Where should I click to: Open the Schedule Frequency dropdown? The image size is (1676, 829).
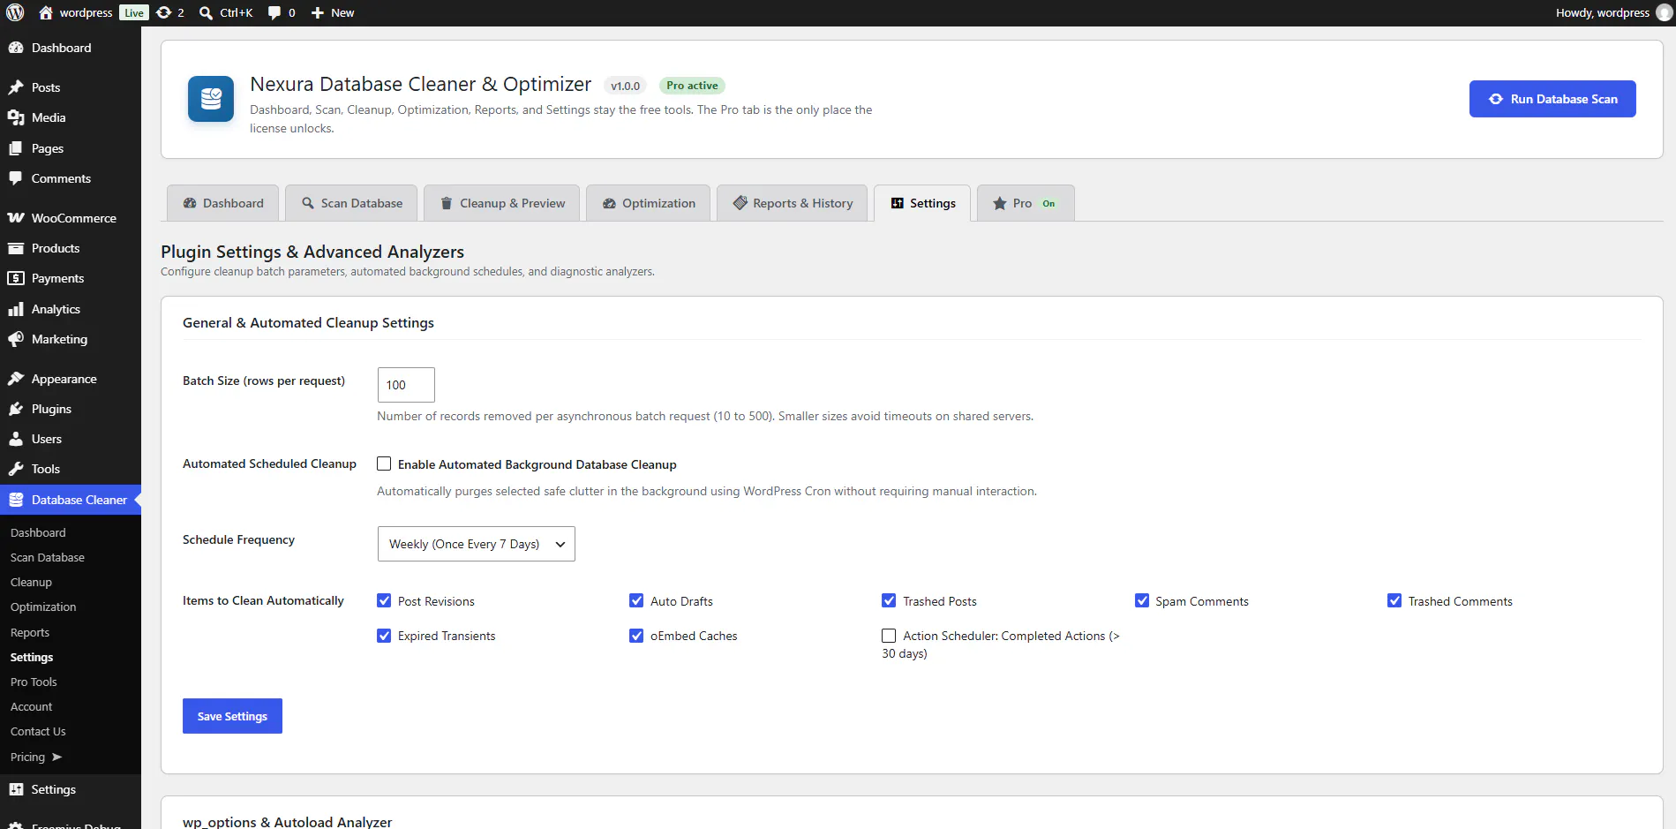476,544
